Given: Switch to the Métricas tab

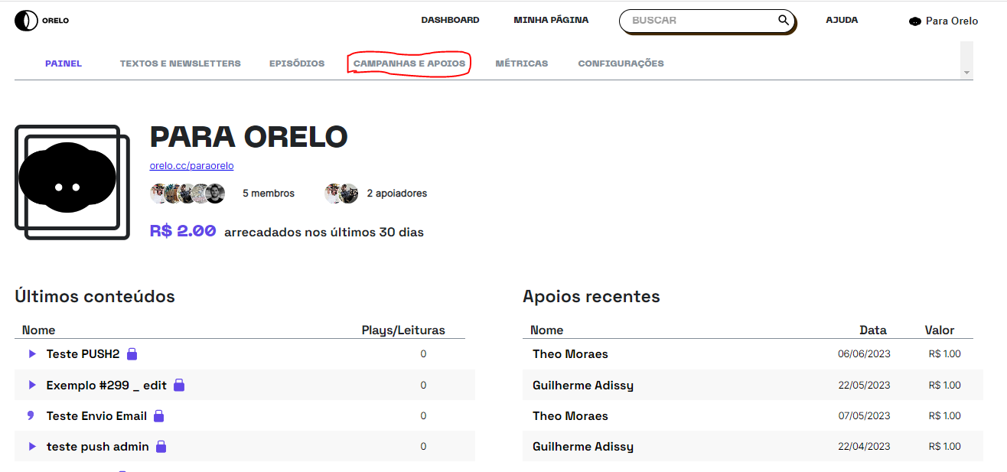Looking at the screenshot, I should coord(522,63).
